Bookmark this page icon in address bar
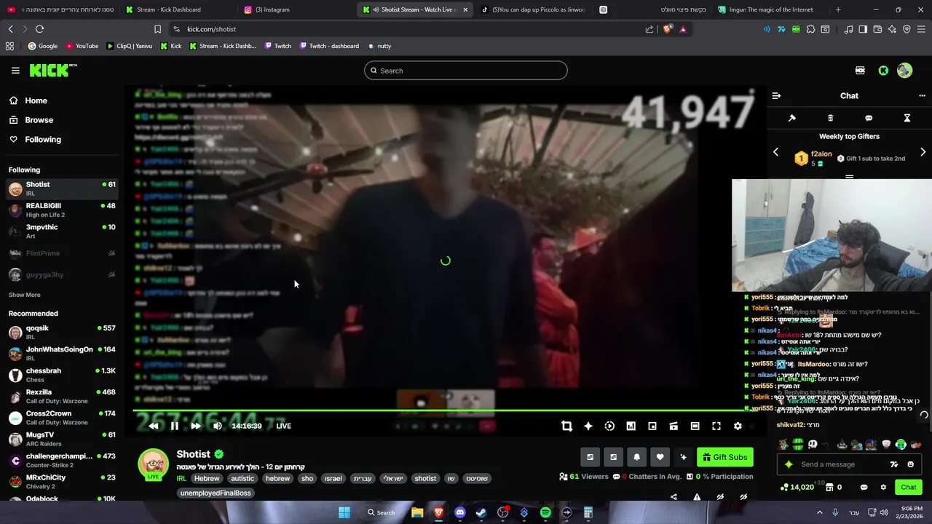Screen dimensions: 932x524 tap(157, 29)
